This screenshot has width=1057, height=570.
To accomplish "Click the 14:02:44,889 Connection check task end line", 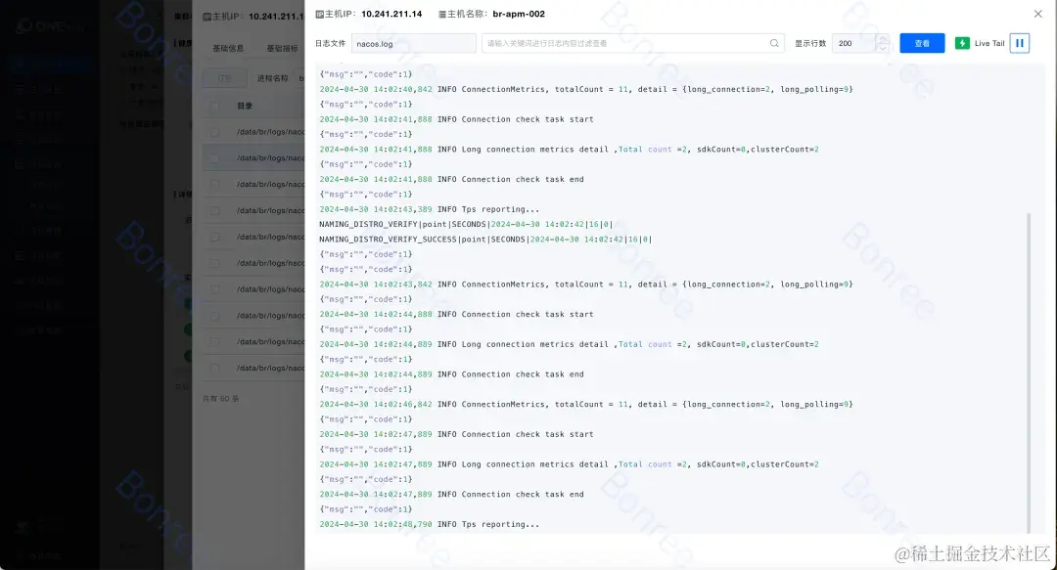I will click(x=451, y=373).
